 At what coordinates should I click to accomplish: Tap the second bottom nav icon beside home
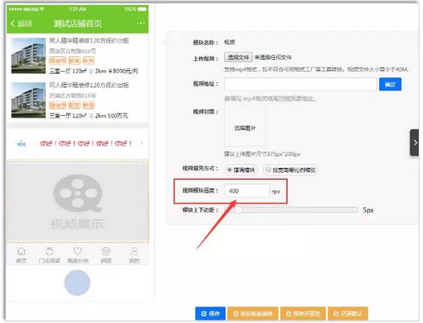point(50,251)
